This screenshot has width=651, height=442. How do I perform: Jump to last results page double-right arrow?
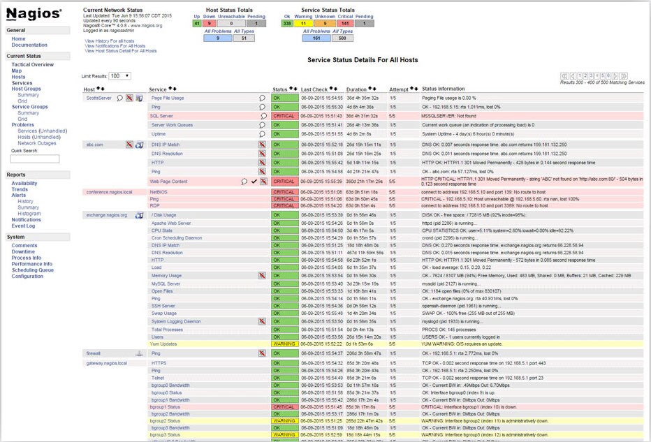pyautogui.click(x=624, y=76)
